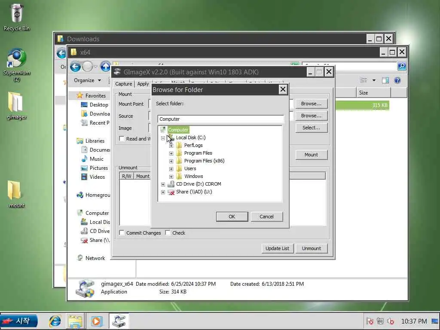Open Start menu button

[19, 321]
